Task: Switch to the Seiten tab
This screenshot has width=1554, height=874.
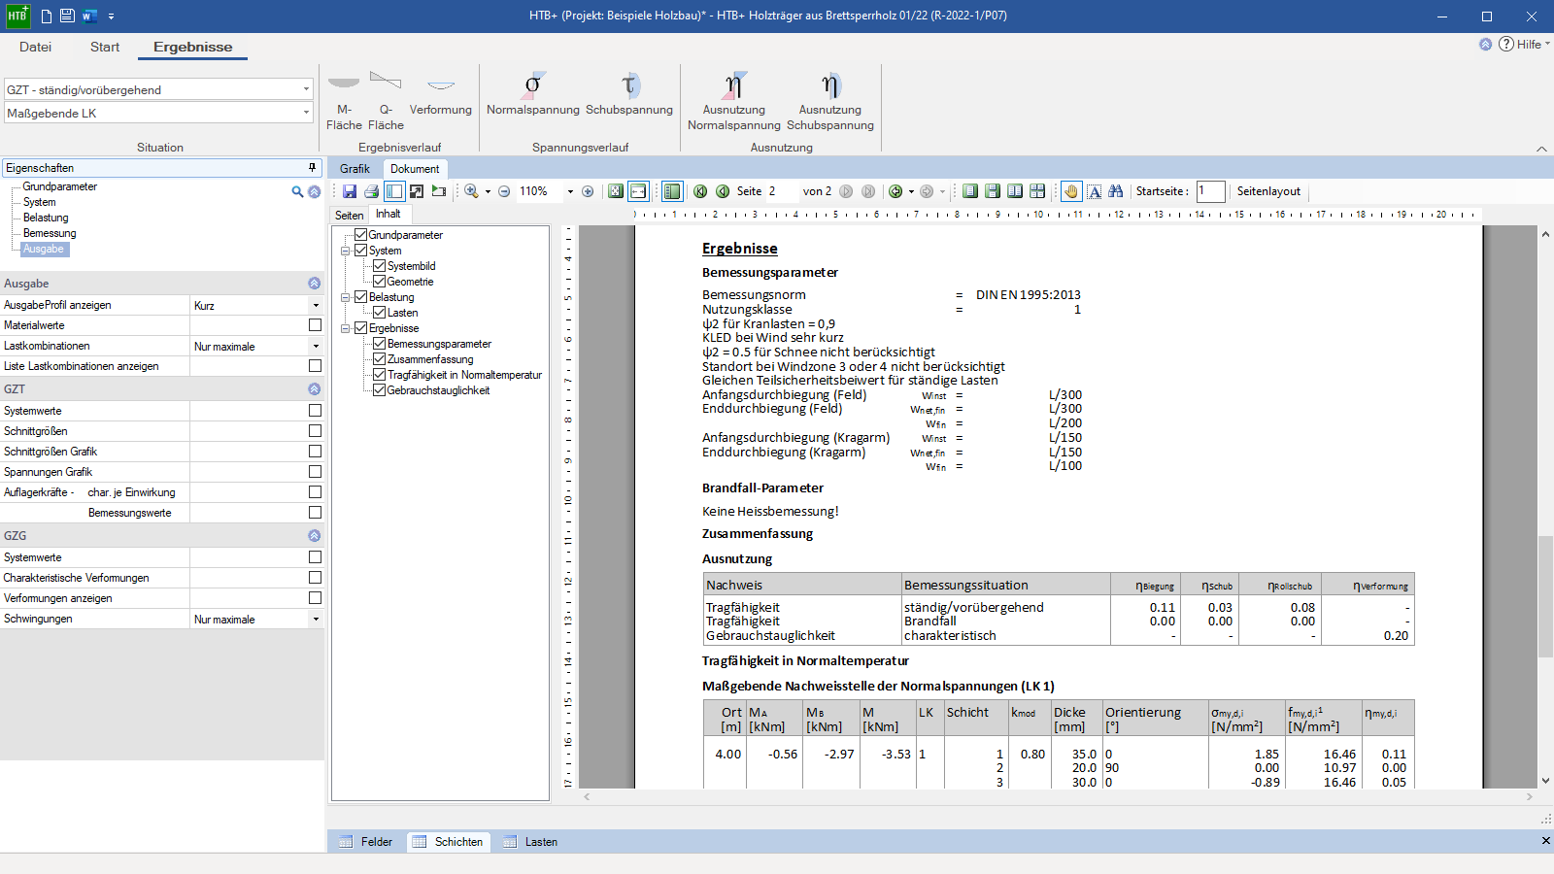Action: tap(350, 216)
